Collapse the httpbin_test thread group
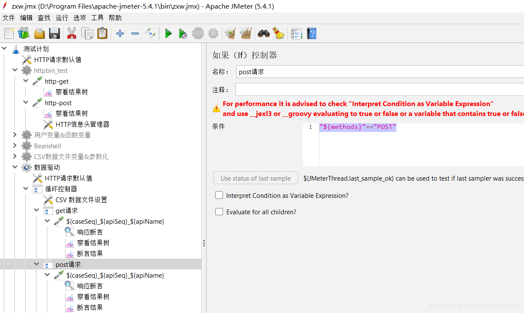 point(15,70)
